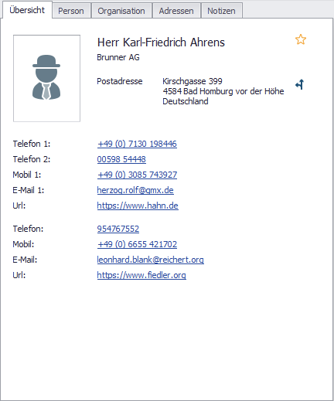The width and height of the screenshot is (334, 401).
Task: Toggle the favorite star icon
Action: (x=301, y=39)
